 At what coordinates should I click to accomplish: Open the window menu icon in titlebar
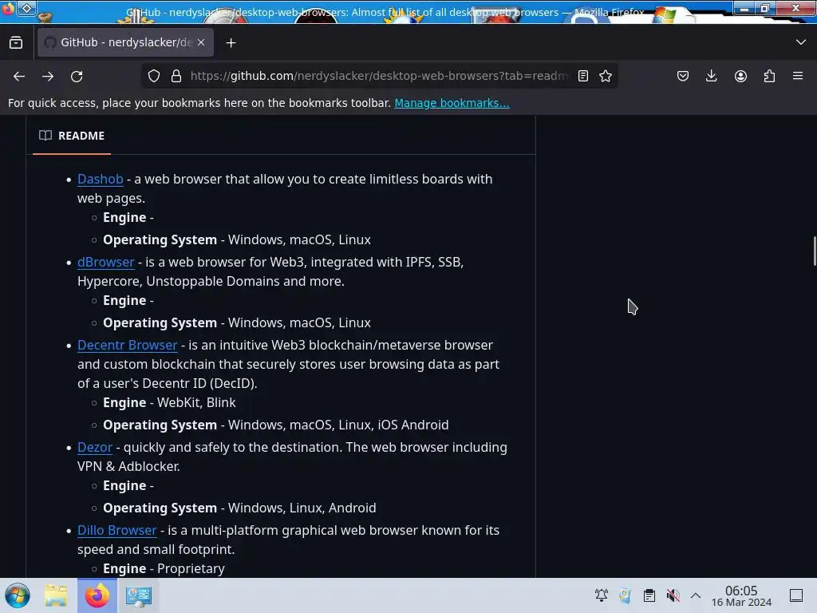(x=7, y=8)
